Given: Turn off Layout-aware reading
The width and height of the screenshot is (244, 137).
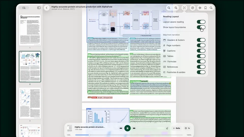Looking at the screenshot, I should [201, 22].
